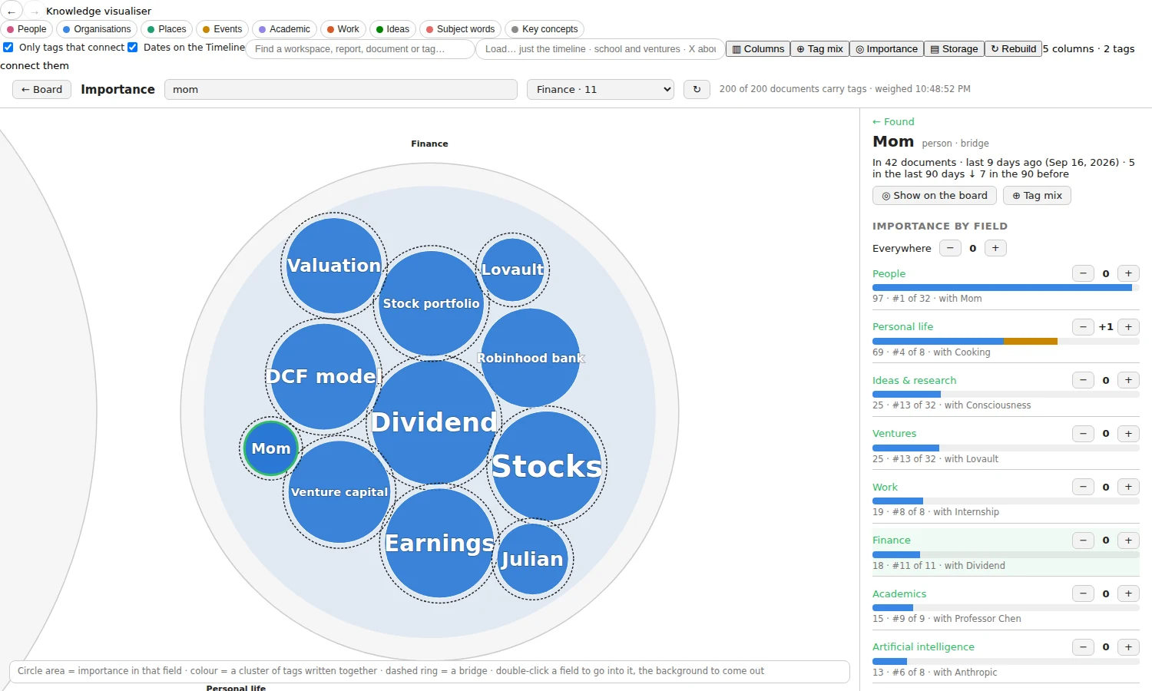Screen dimensions: 1152x691
Task: Uncheck Dates on the Timeline
Action: coord(133,48)
